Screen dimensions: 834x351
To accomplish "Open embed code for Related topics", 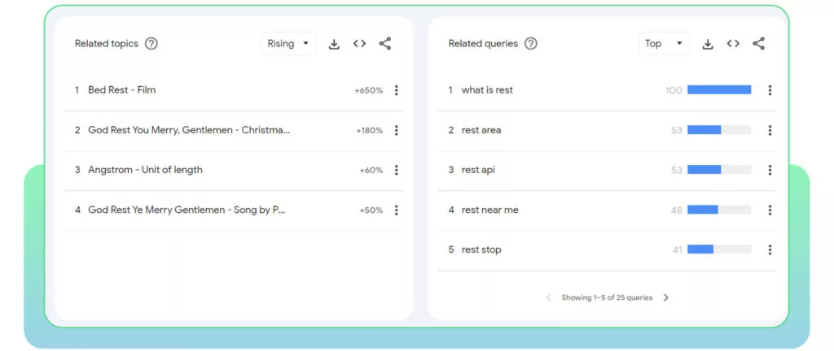I will click(x=359, y=44).
